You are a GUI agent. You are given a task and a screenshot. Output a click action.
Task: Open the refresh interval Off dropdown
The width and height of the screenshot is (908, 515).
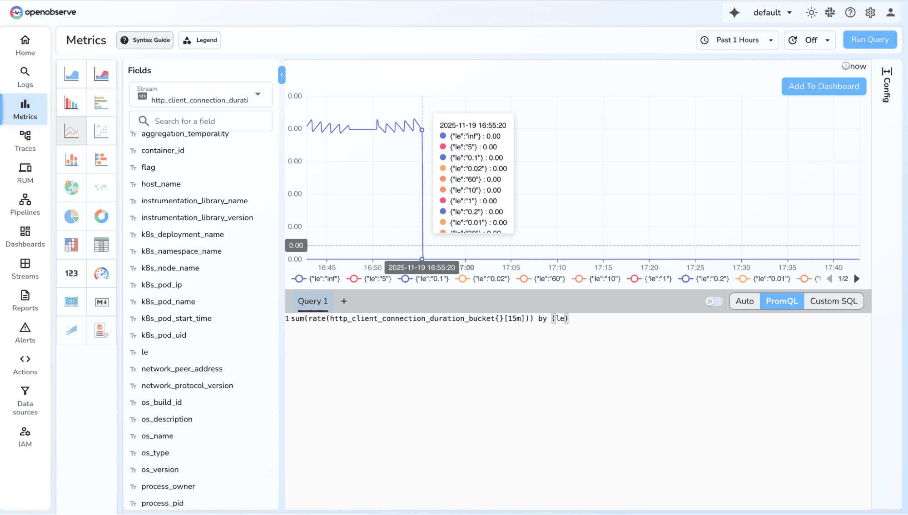pyautogui.click(x=810, y=40)
